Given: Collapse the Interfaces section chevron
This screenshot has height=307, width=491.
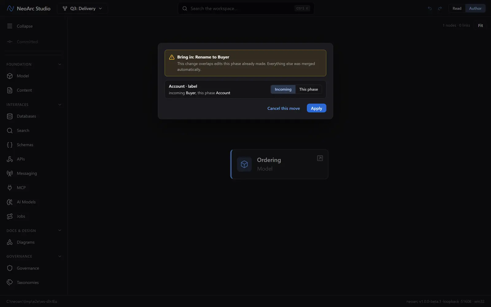Looking at the screenshot, I should (60, 105).
